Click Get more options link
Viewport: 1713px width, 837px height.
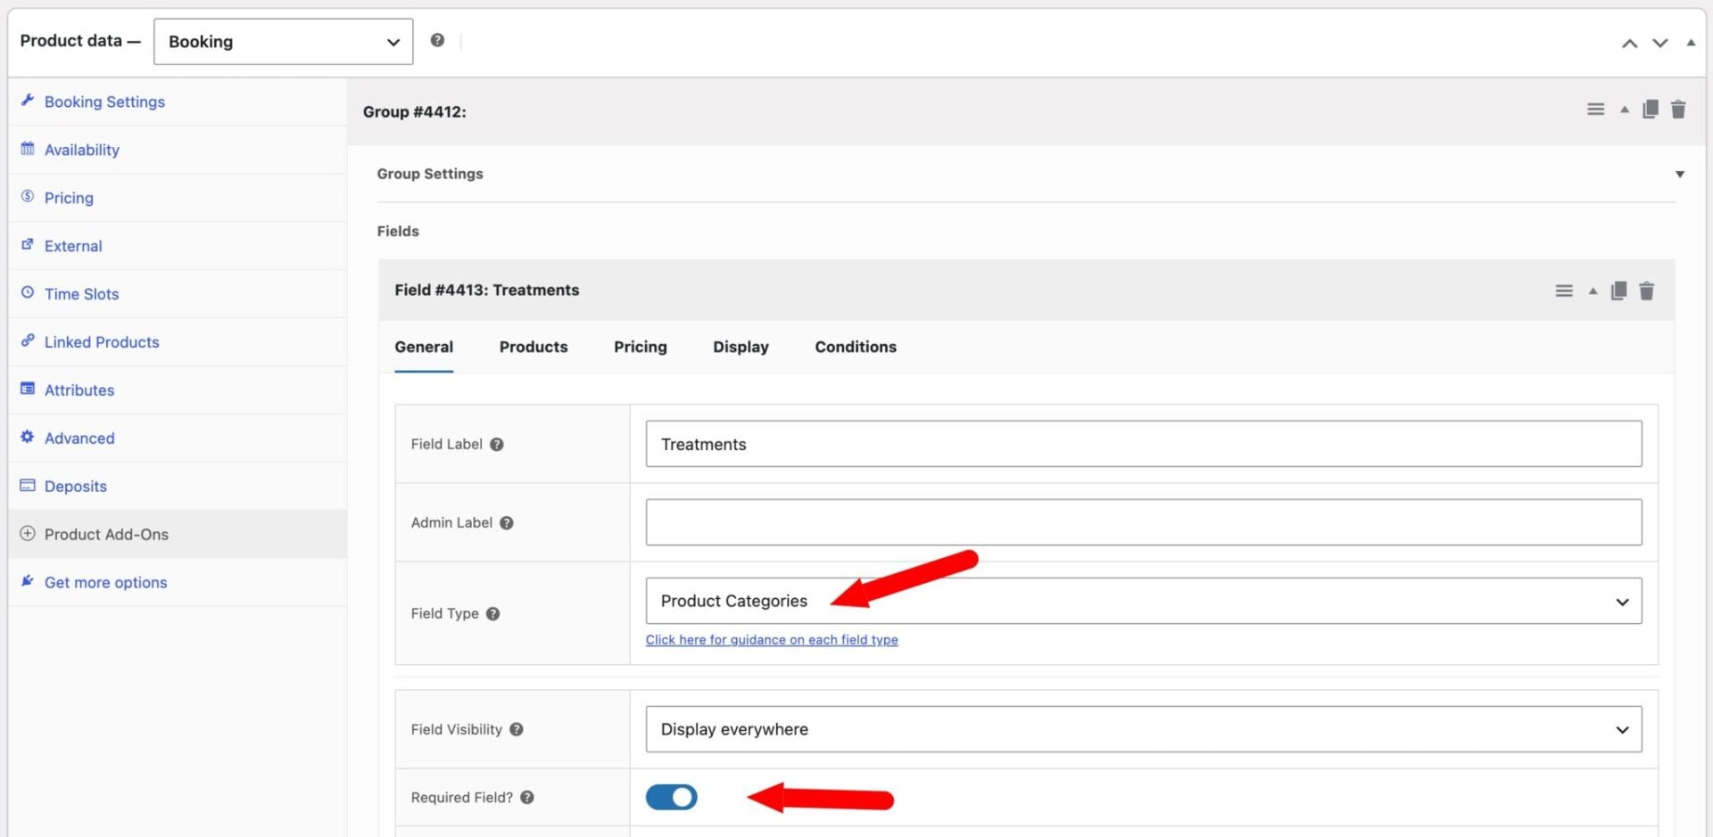pyautogui.click(x=105, y=583)
